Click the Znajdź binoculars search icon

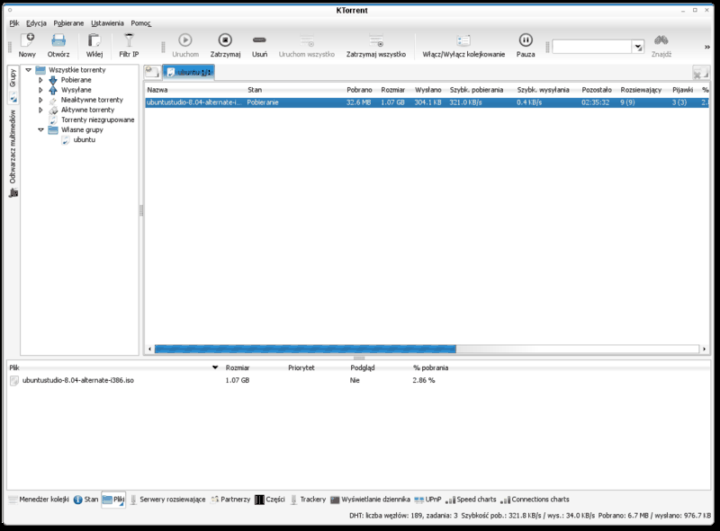point(661,46)
